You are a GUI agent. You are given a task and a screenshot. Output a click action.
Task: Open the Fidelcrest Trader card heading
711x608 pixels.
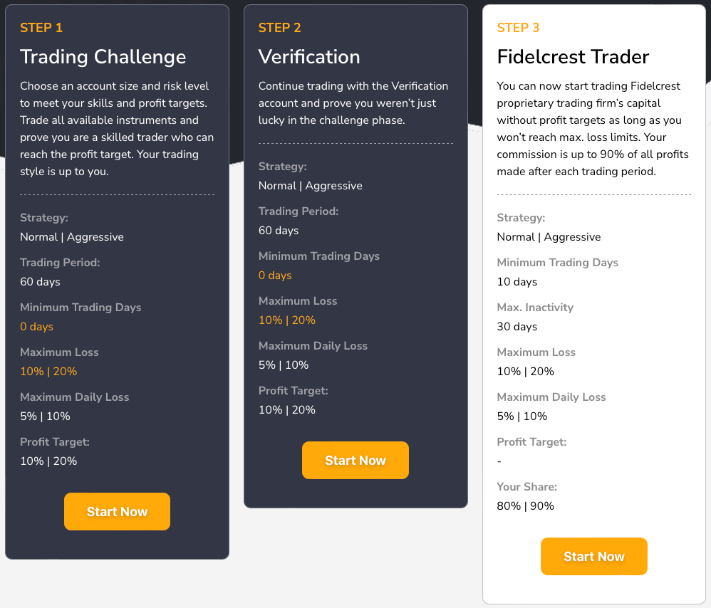click(573, 57)
